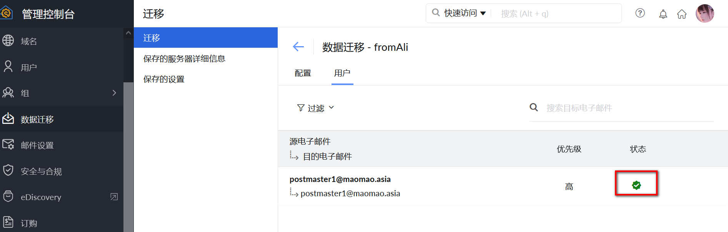The width and height of the screenshot is (728, 232).
Task: Open the 邮件设置 mail settings
Action: pos(37,145)
